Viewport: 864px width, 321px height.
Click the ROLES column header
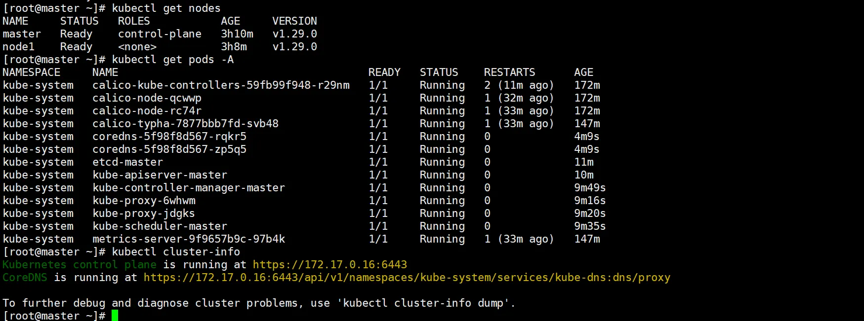(134, 21)
